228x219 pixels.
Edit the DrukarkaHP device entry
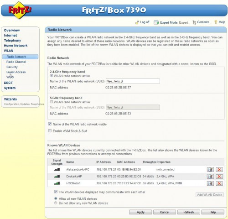(210, 177)
